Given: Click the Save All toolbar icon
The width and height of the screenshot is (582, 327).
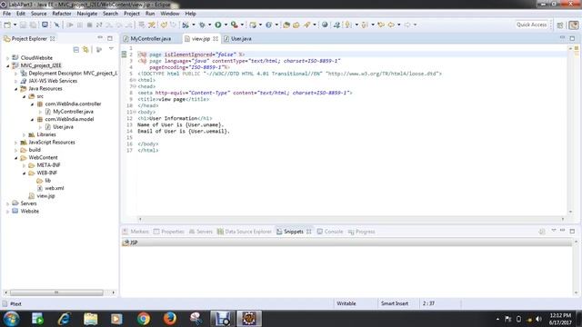Looking at the screenshot, I should [33, 25].
